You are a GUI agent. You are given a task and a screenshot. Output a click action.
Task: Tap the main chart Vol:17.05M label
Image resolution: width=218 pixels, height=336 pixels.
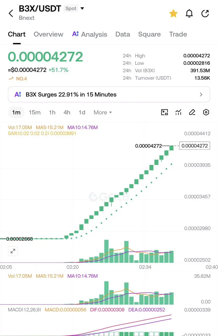click(20, 127)
